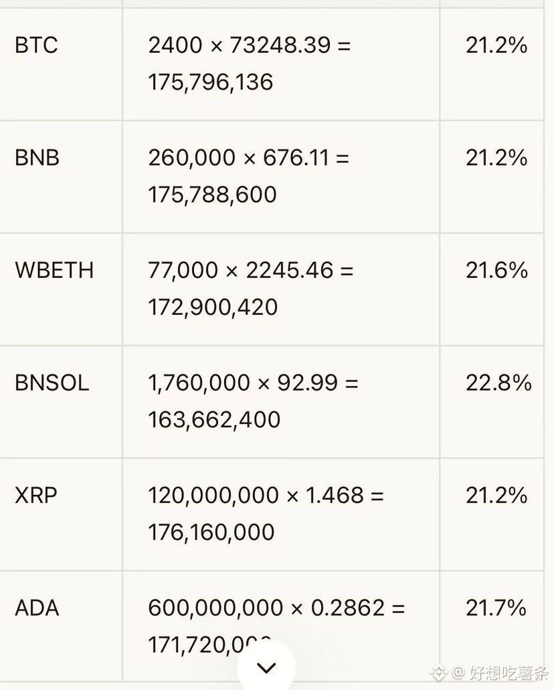Click the formula 2400 × 73248.39

(239, 46)
